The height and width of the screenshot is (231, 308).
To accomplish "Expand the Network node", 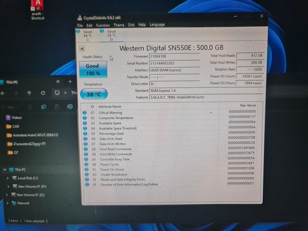I will (x=7, y=203).
